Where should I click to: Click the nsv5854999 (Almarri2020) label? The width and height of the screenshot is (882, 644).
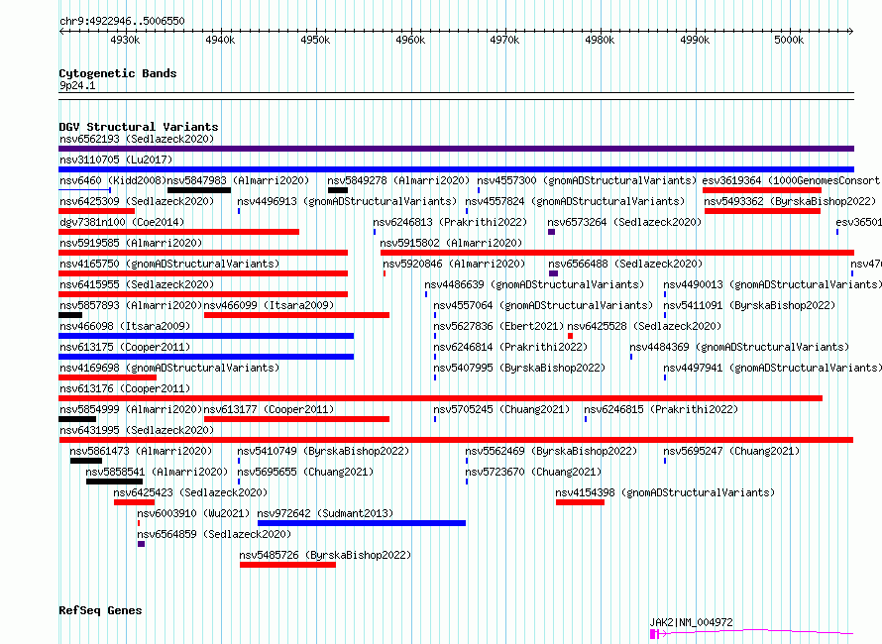point(131,409)
